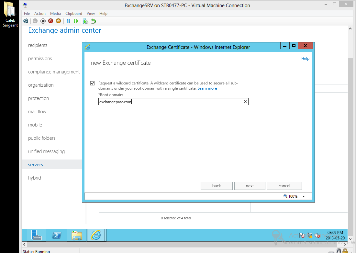Click the green Revert arrow icon

click(x=93, y=21)
